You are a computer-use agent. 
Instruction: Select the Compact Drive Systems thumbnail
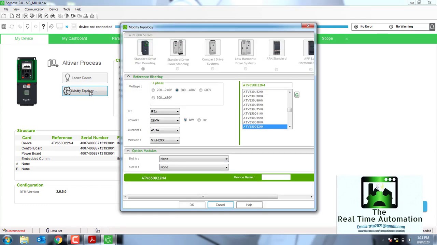pyautogui.click(x=212, y=48)
